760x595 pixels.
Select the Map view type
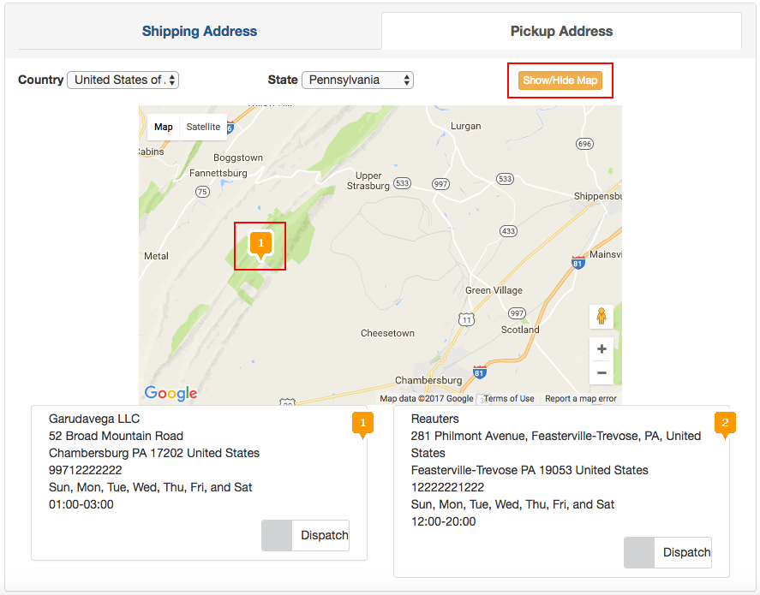tap(164, 127)
